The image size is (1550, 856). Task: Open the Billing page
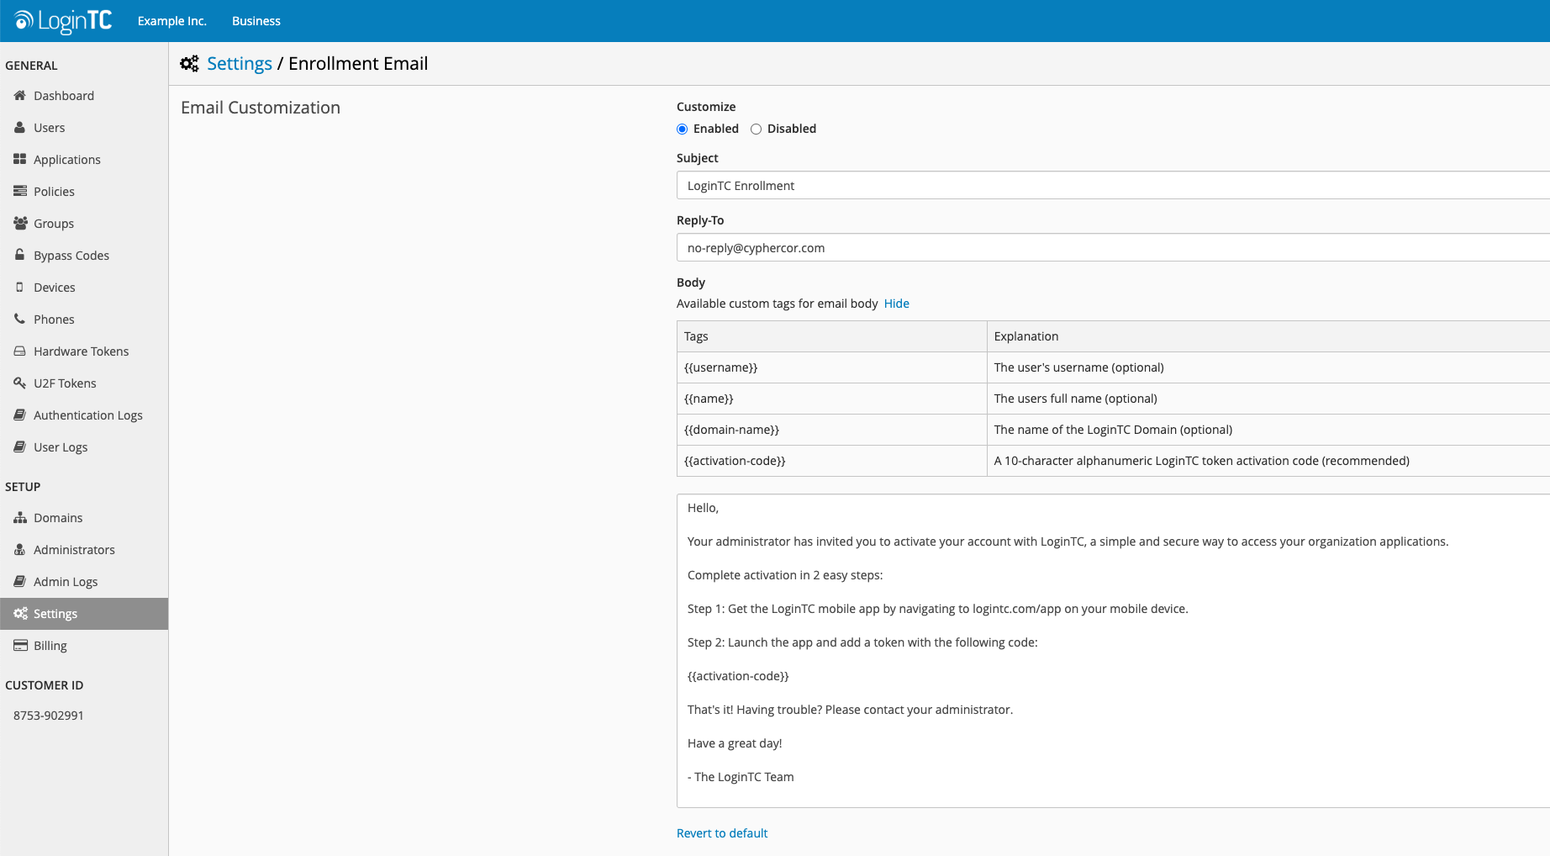point(84,646)
